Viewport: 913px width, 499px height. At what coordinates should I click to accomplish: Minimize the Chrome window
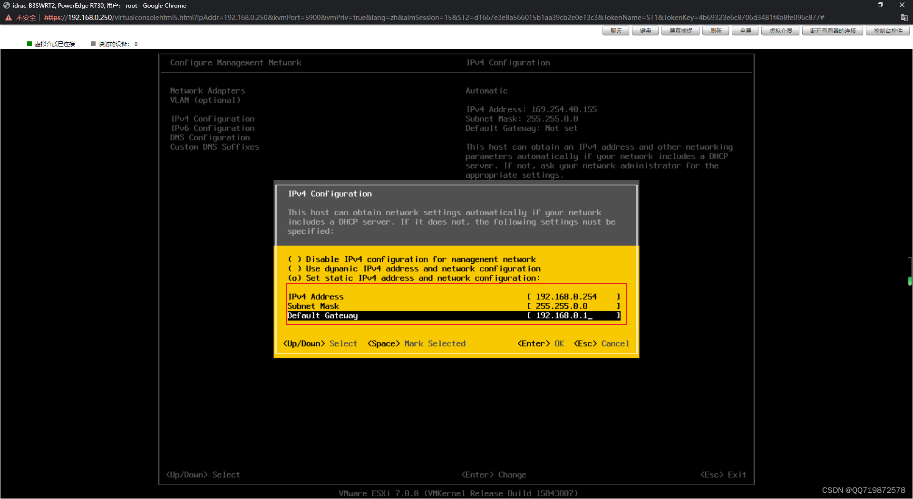(858, 5)
